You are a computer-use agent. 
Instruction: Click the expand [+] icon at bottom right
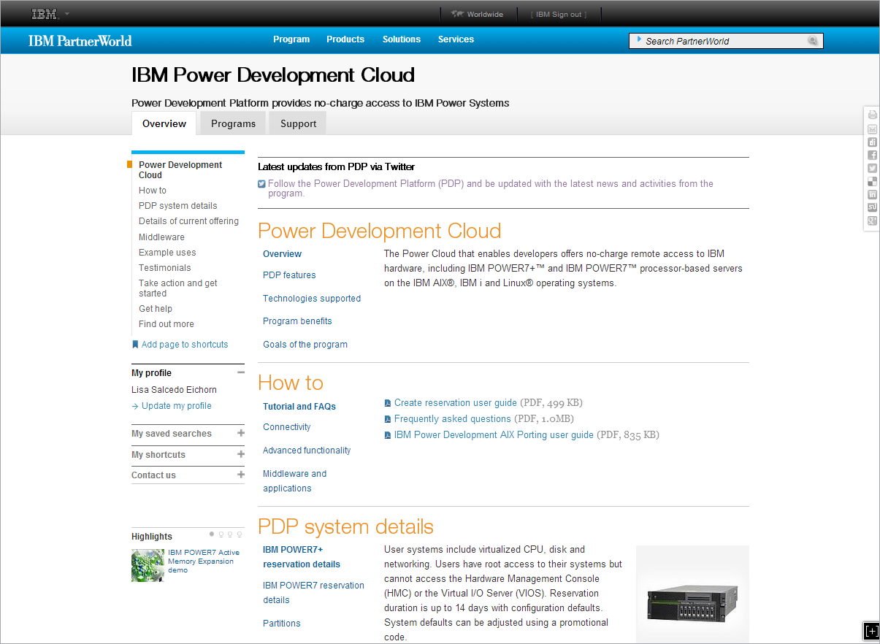[x=871, y=631]
